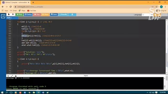Click the editor scrollbar down arrow
168x94 pixels.
pyautogui.click(x=167, y=73)
